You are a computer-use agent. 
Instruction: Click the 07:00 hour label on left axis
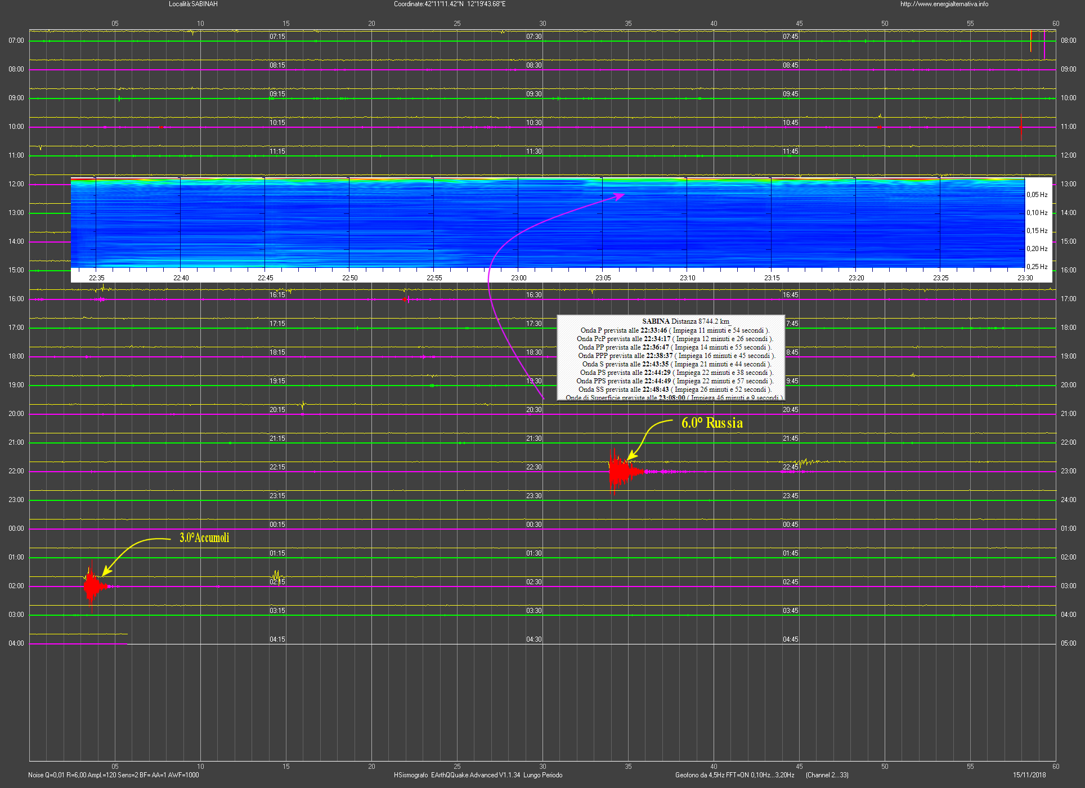pyautogui.click(x=16, y=41)
